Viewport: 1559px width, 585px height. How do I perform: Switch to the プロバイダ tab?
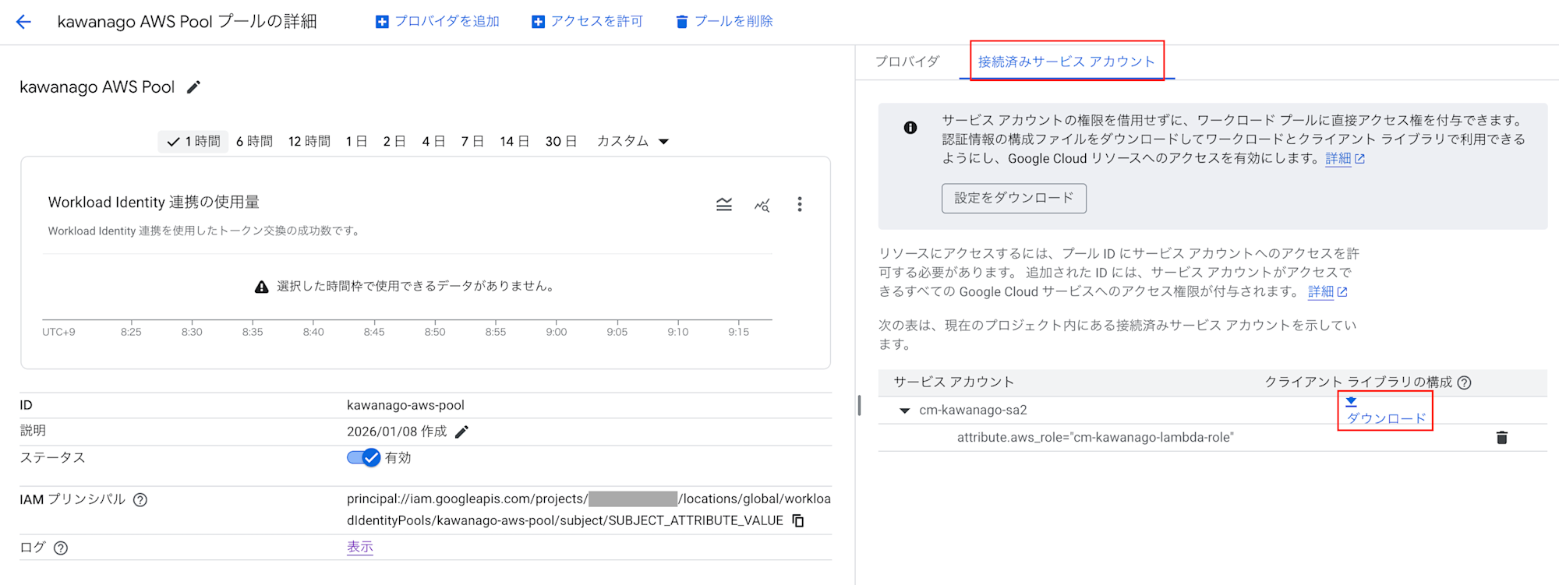click(x=907, y=62)
